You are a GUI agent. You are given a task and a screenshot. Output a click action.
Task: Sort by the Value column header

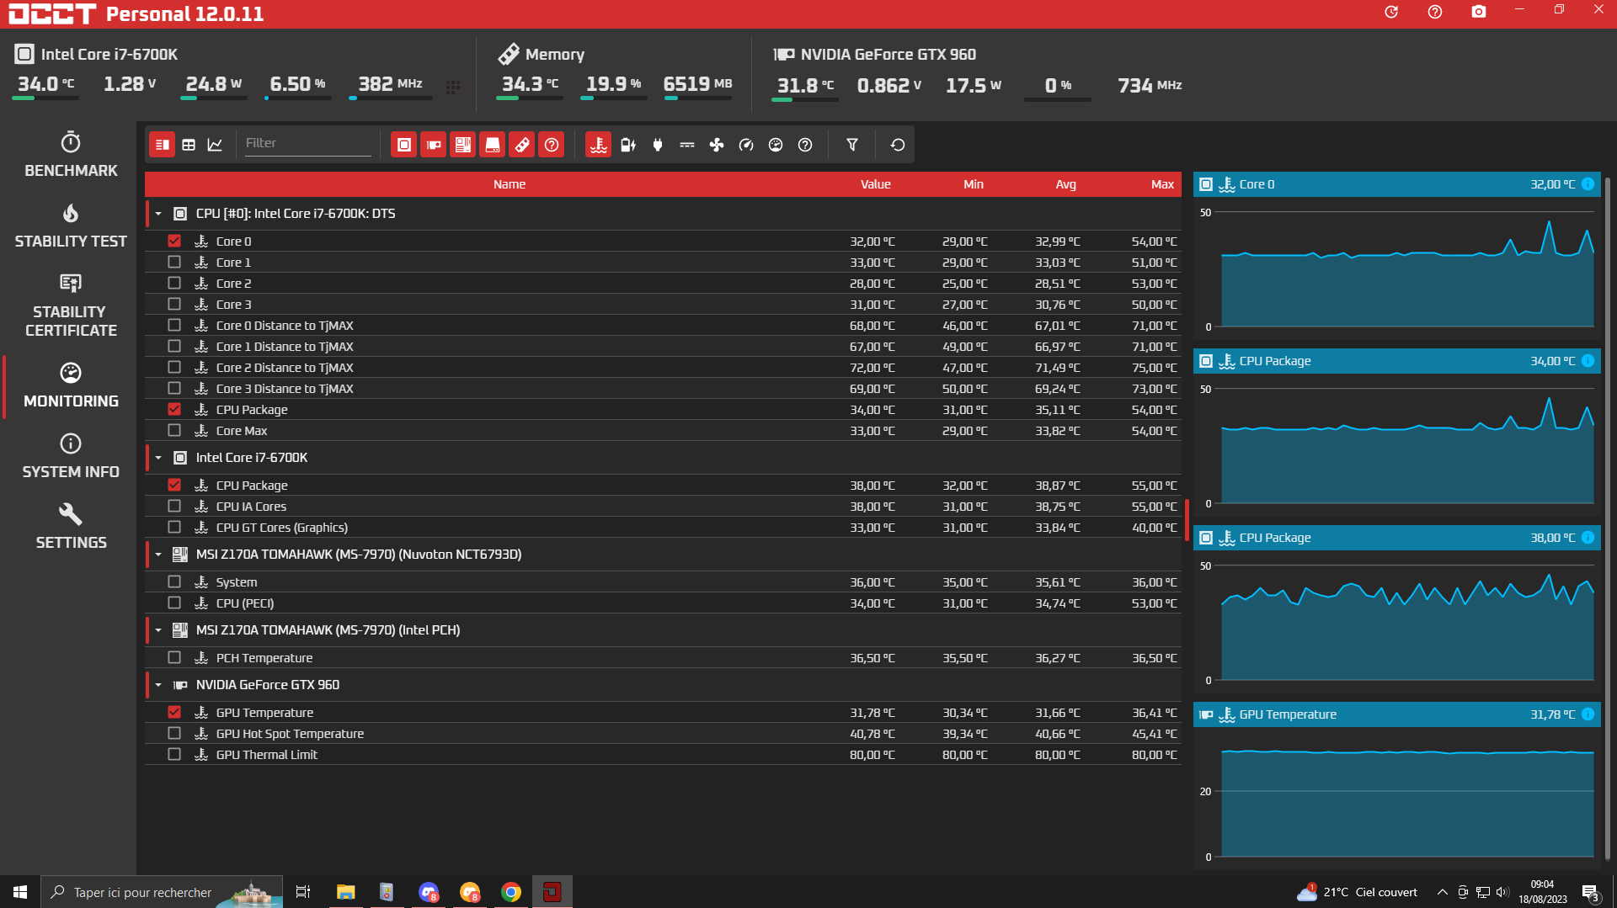click(x=876, y=184)
